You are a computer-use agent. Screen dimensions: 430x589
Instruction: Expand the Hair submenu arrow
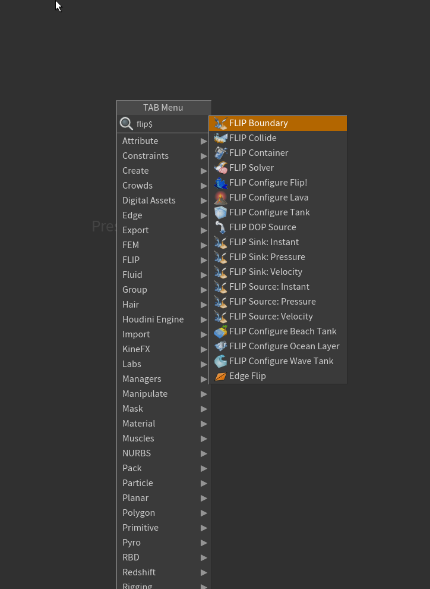204,305
